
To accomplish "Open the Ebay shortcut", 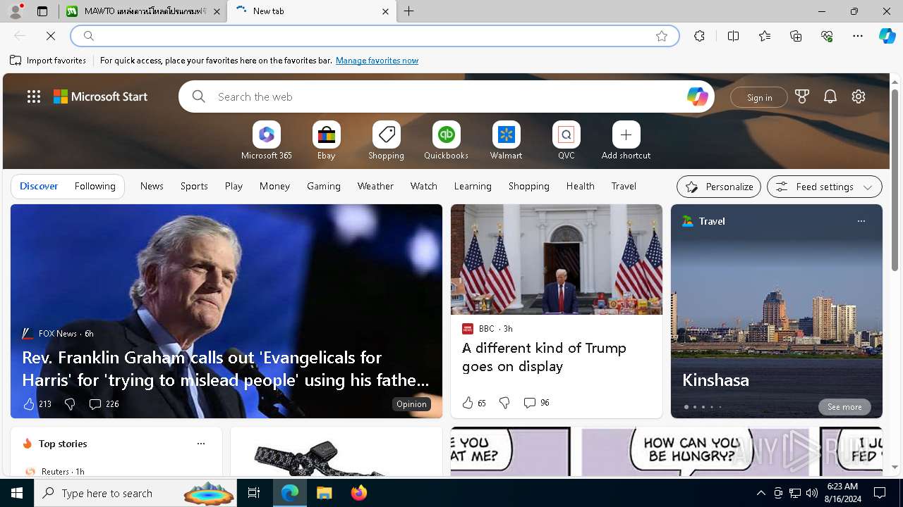I will (x=326, y=141).
